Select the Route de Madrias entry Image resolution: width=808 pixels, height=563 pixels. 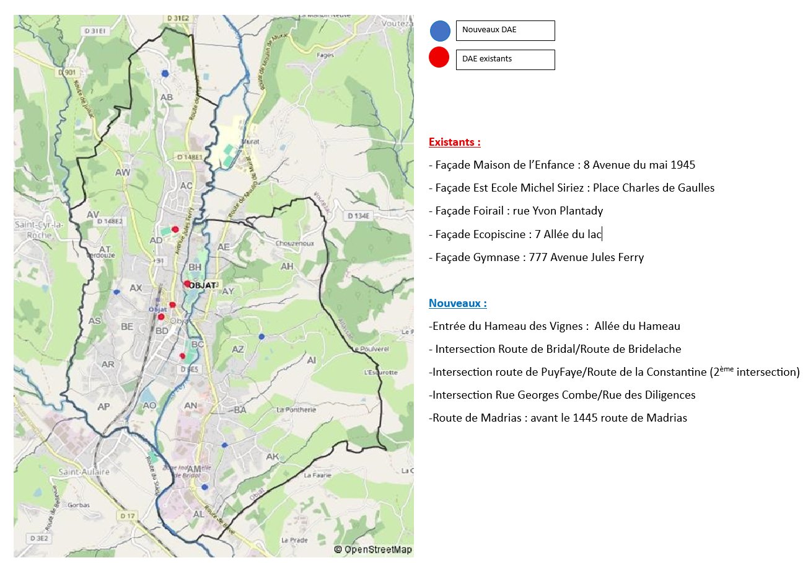(x=558, y=418)
